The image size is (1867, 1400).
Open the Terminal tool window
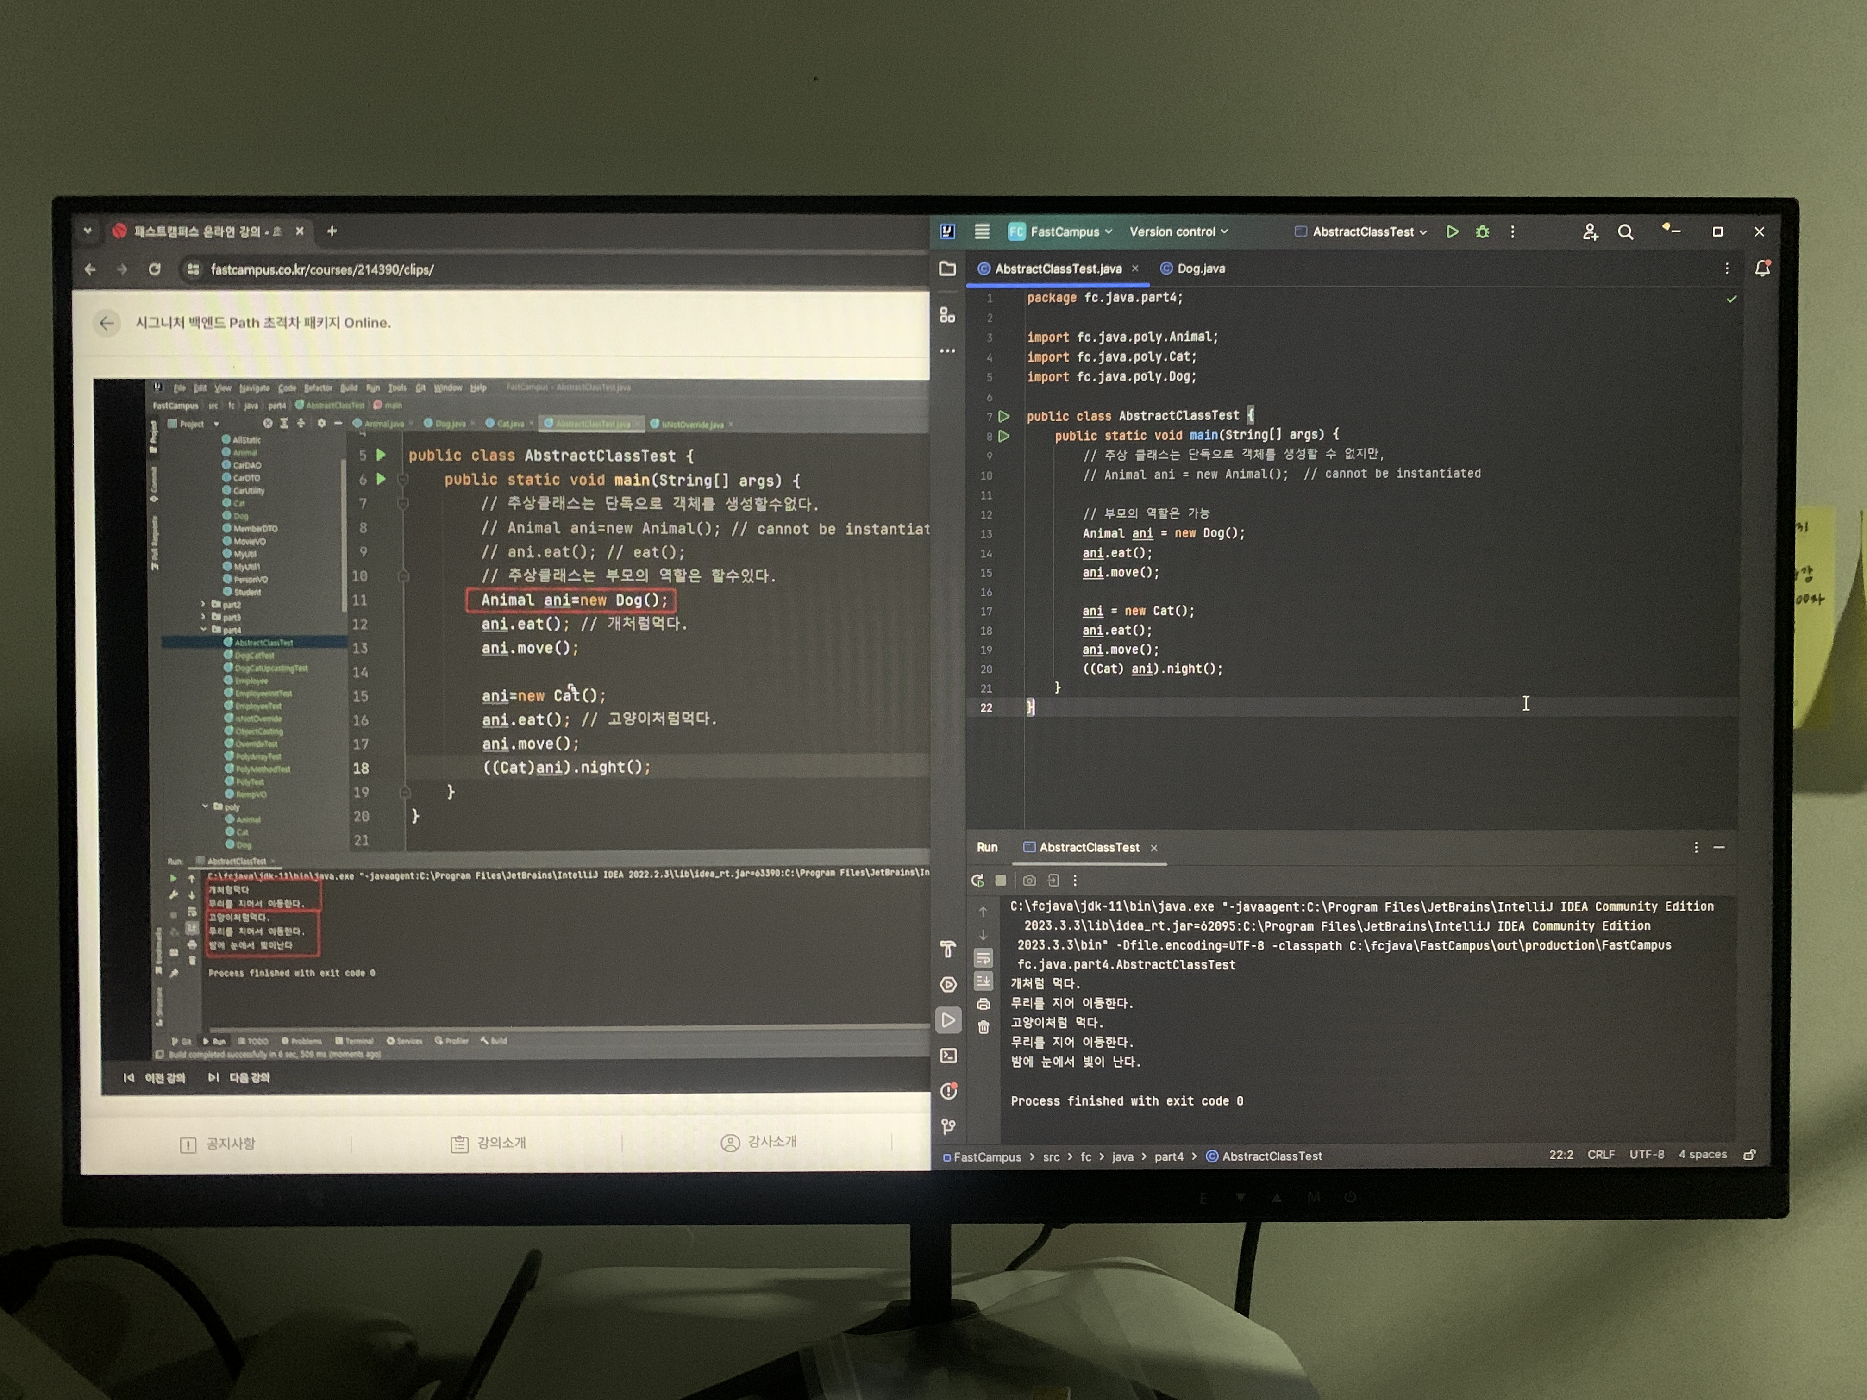coord(948,1056)
